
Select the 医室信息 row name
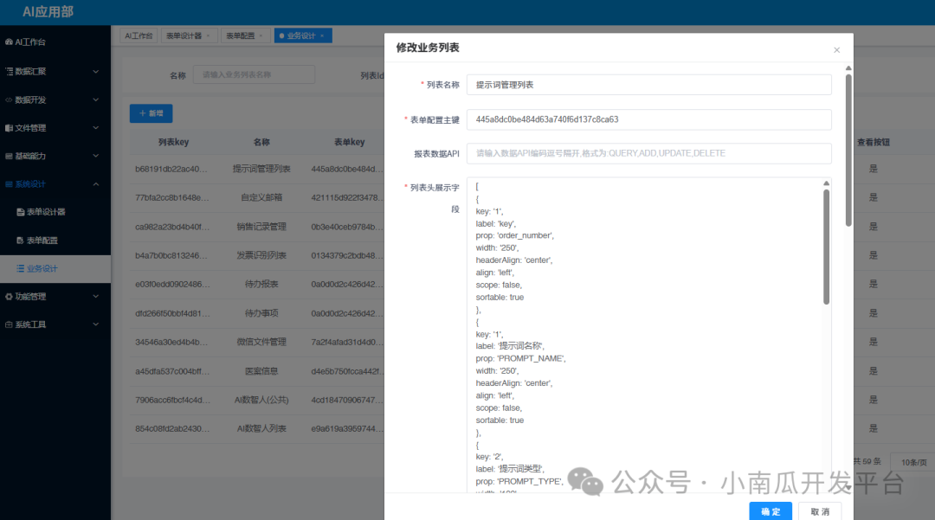pos(261,371)
